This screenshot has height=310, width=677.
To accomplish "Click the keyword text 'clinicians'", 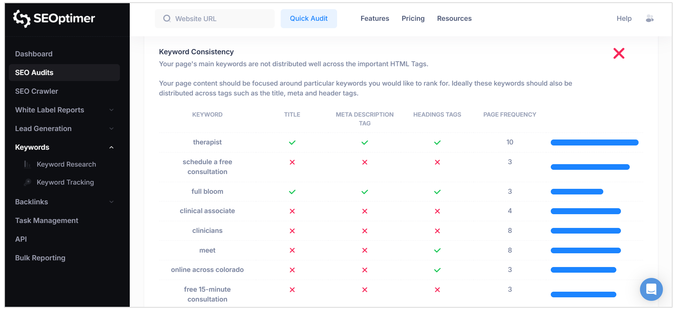I will [207, 230].
